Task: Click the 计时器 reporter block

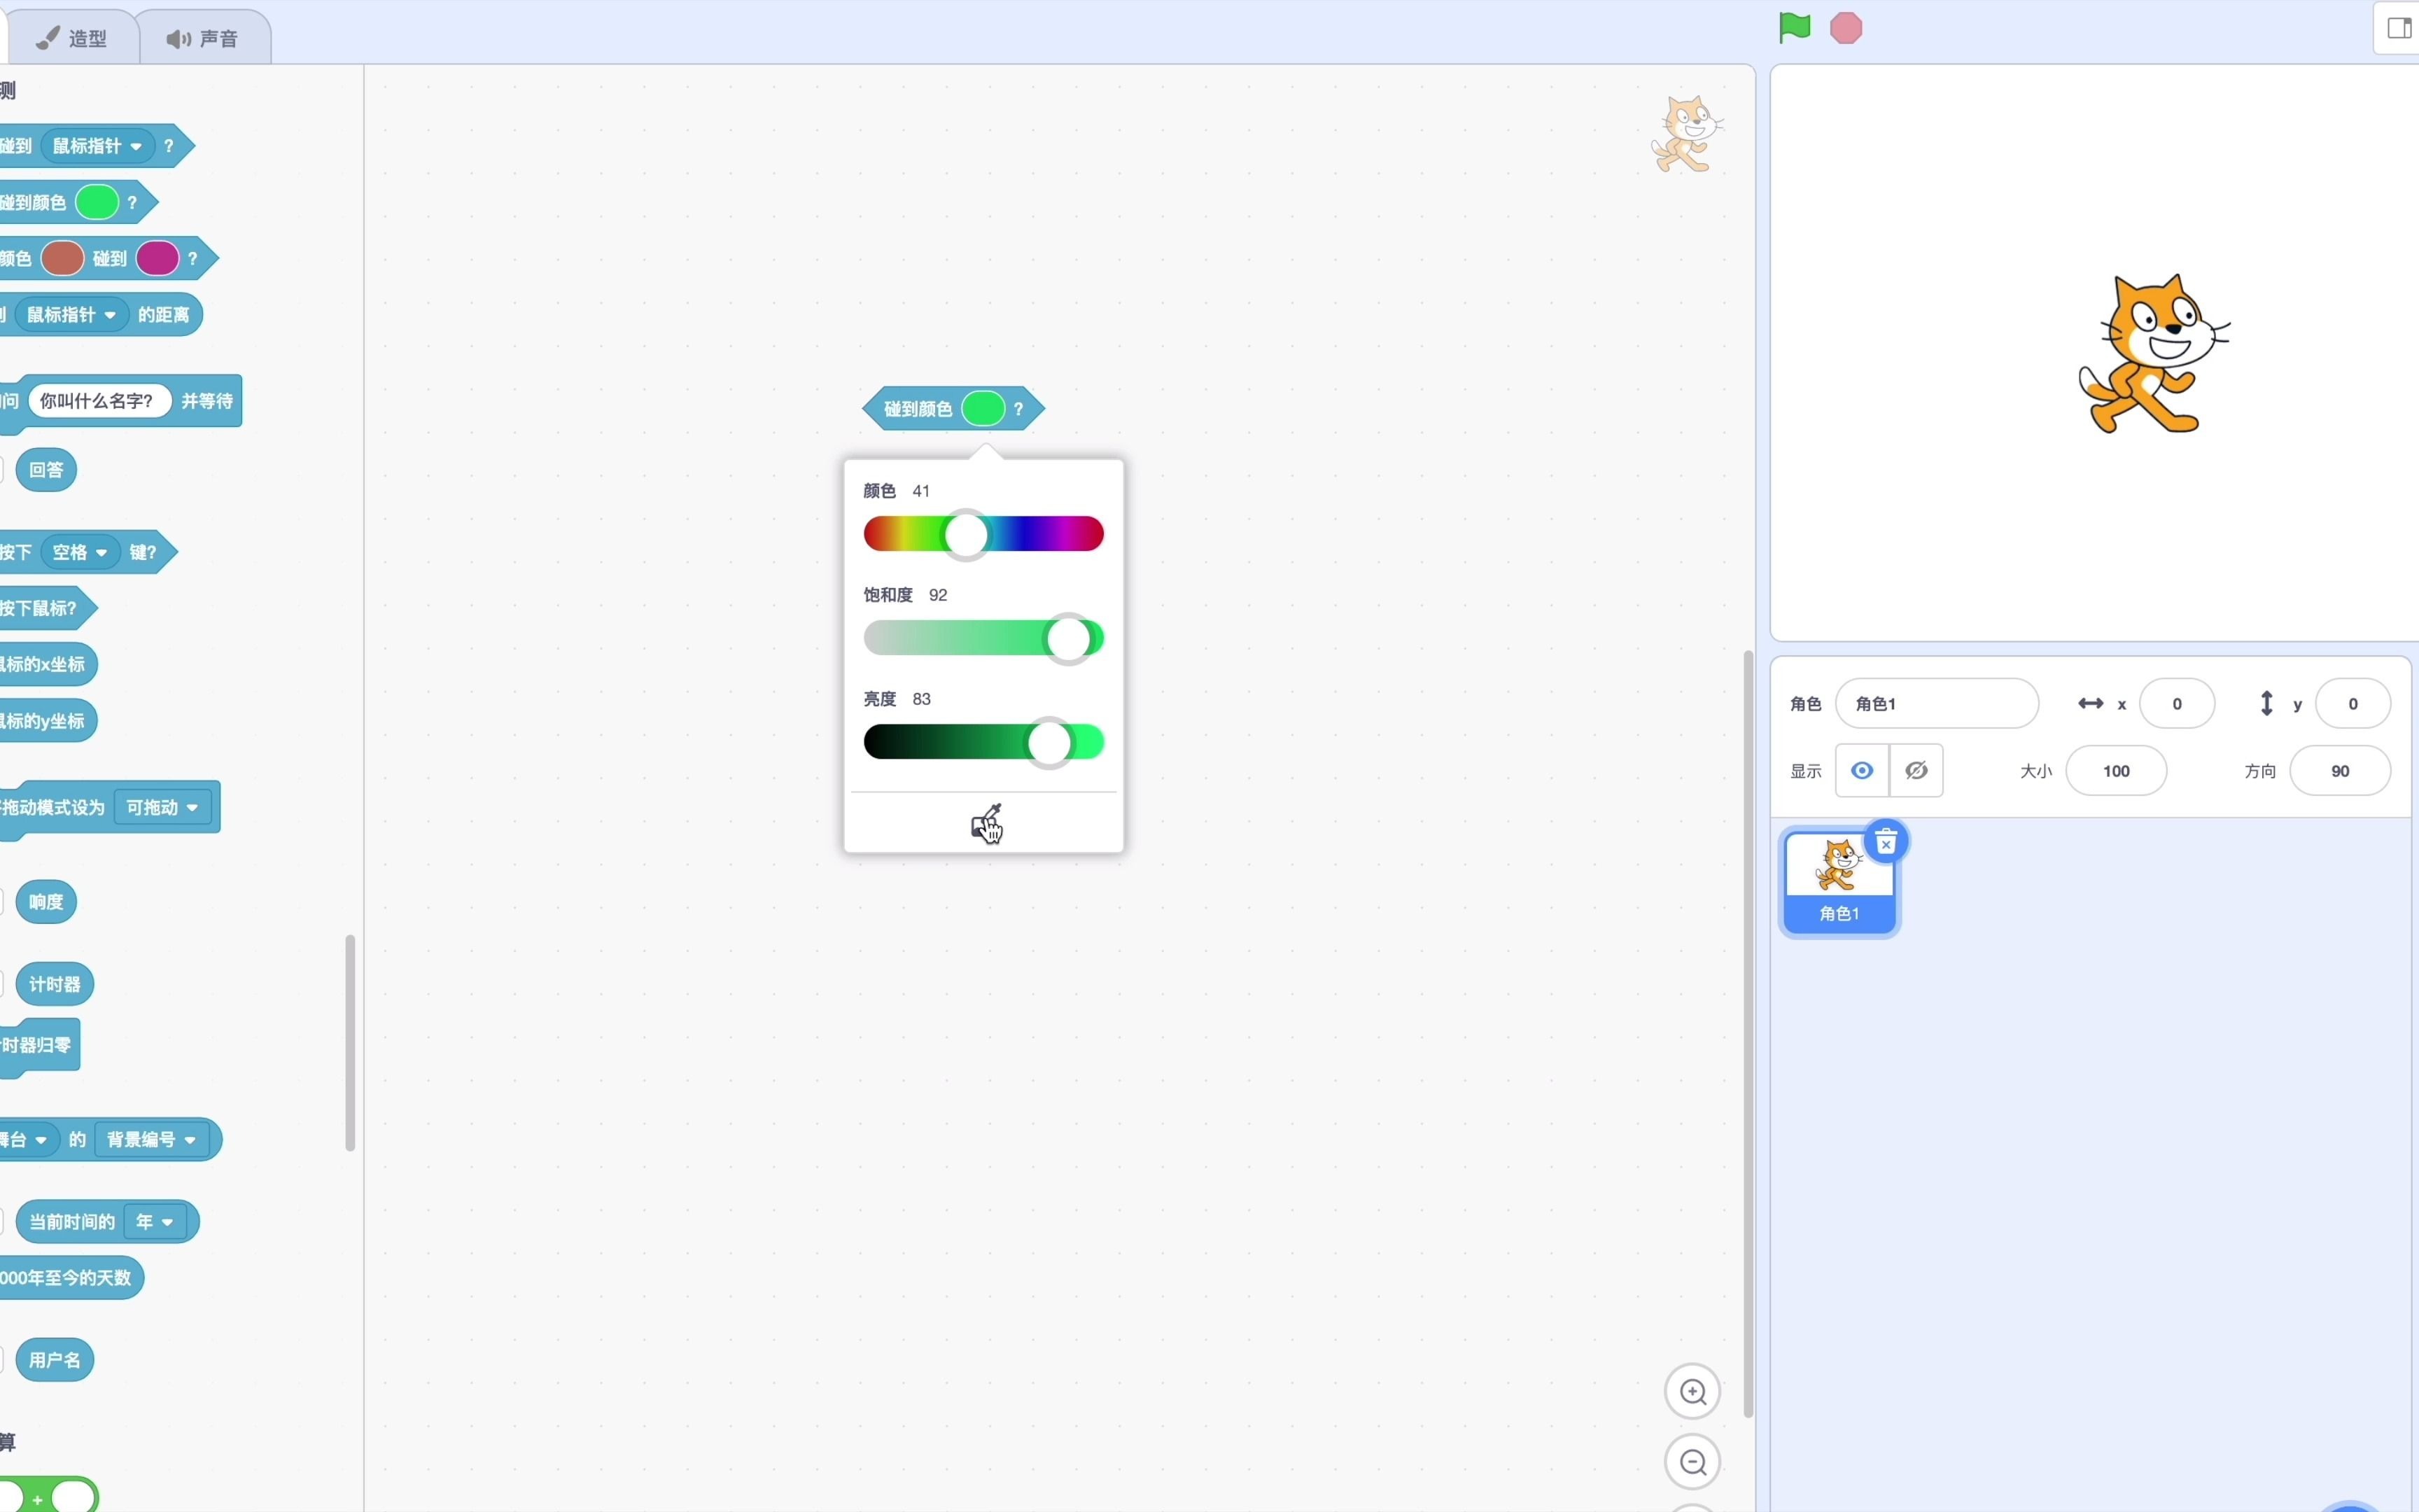Action: click(55, 984)
